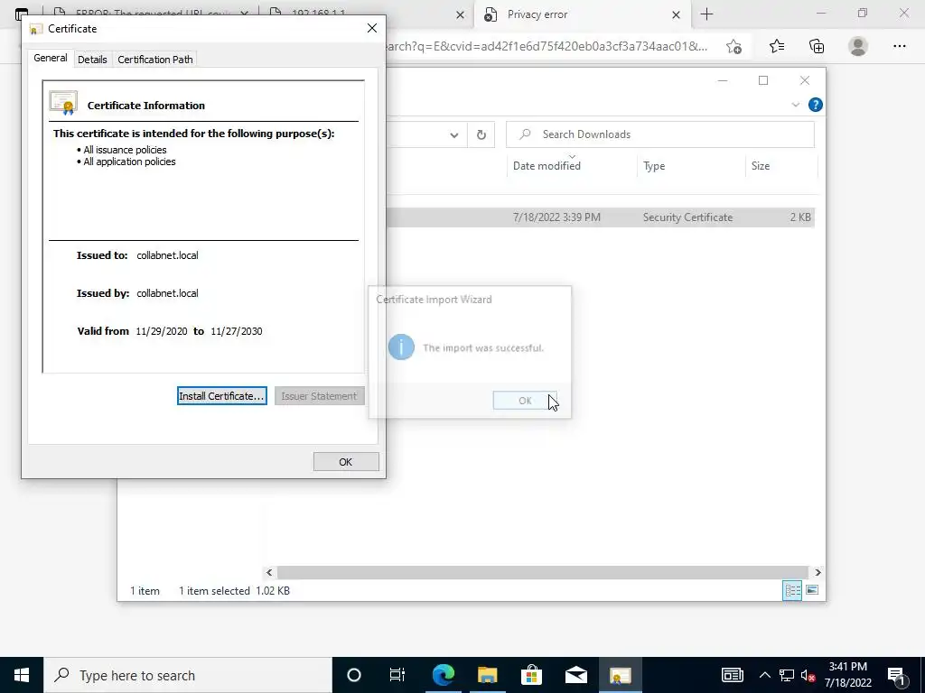
Task: Open a new browser tab
Action: pyautogui.click(x=706, y=14)
